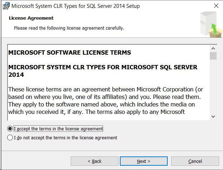Click the license text scroll down arrow
This screenshot has width=223, height=170.
coord(213,116)
